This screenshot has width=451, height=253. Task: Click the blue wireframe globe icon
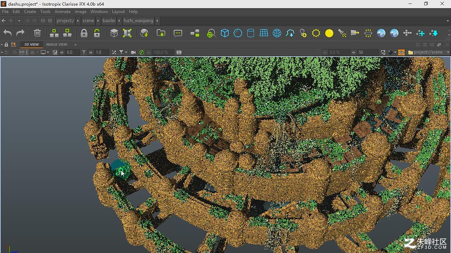point(277,33)
